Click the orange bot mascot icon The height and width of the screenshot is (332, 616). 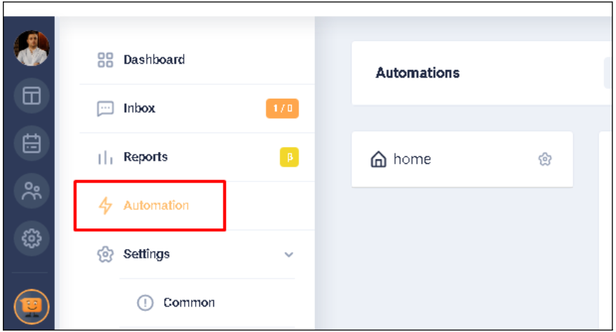point(32,306)
